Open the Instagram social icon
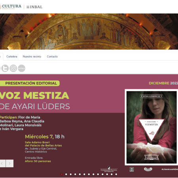 click(13, 68)
